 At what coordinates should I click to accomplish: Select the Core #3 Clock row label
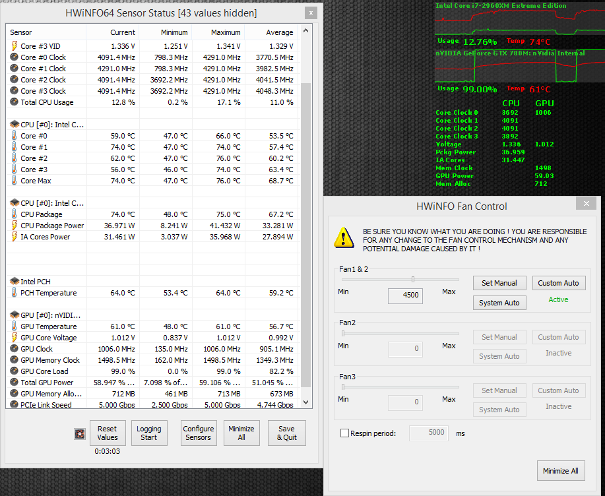[x=44, y=90]
